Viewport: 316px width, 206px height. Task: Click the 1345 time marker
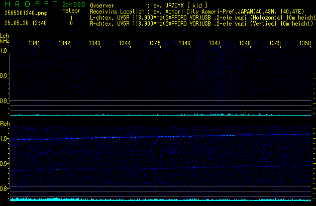(155, 43)
